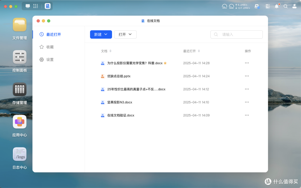The image size is (301, 188).
Task: Click the desktop view icon in top bar
Action: click(28, 6)
